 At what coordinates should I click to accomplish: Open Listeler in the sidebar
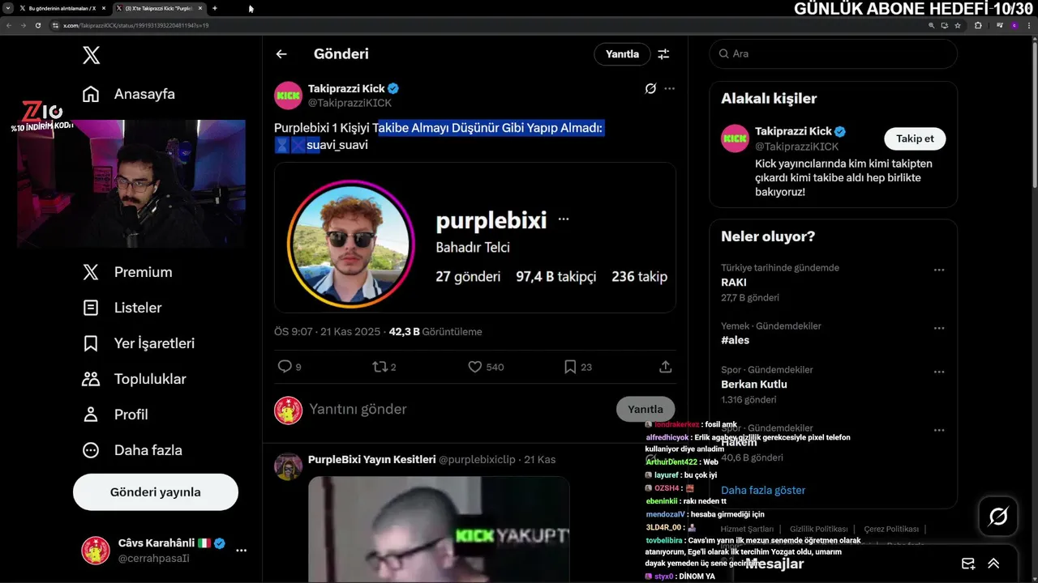click(122, 308)
